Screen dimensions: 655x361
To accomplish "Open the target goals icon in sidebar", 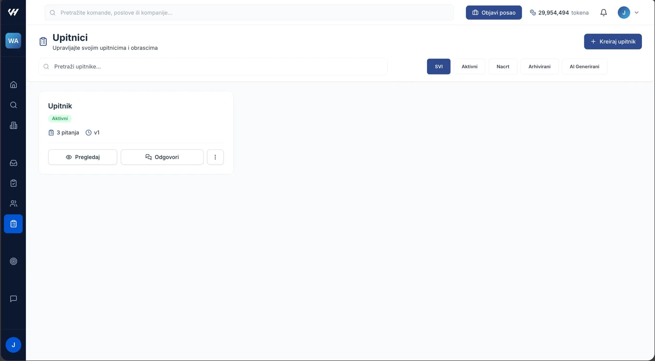I will (13, 262).
